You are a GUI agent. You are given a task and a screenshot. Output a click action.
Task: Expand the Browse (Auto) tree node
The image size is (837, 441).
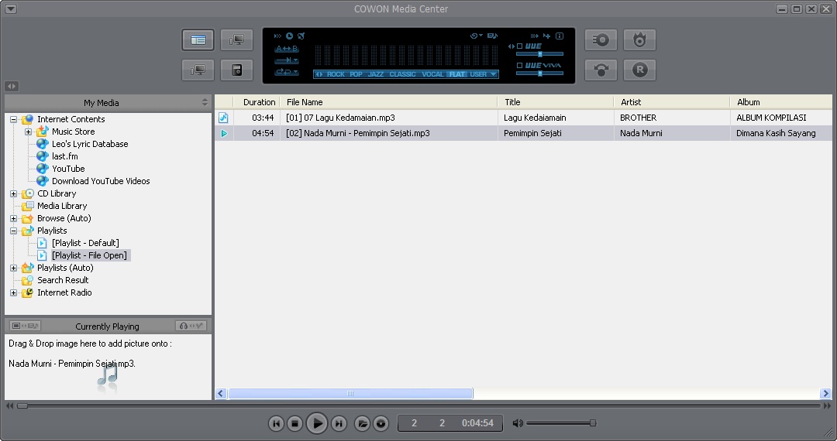tap(14, 218)
